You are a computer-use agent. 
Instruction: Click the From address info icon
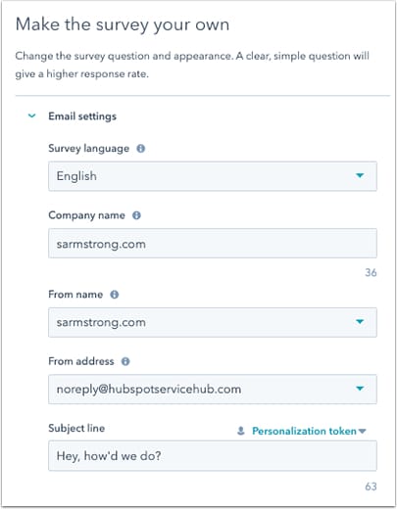125,361
